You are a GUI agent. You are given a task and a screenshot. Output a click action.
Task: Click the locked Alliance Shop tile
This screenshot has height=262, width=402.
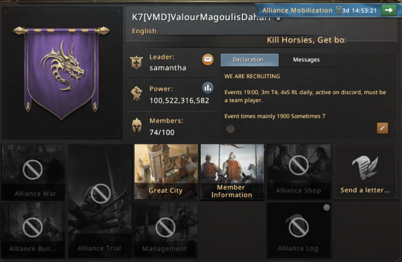coord(298,172)
